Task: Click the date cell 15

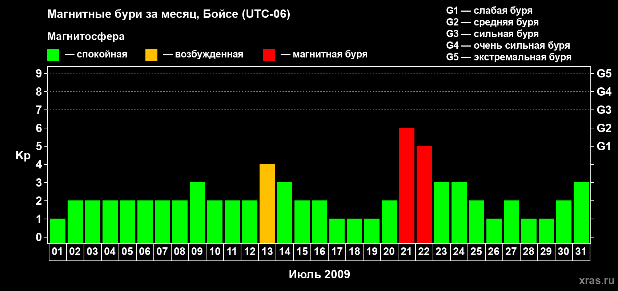Action: point(302,252)
